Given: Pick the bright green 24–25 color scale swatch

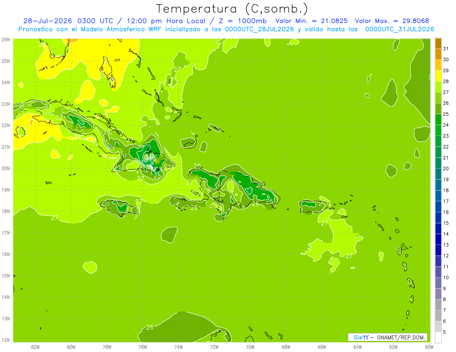Looking at the screenshot, I should 438,120.
